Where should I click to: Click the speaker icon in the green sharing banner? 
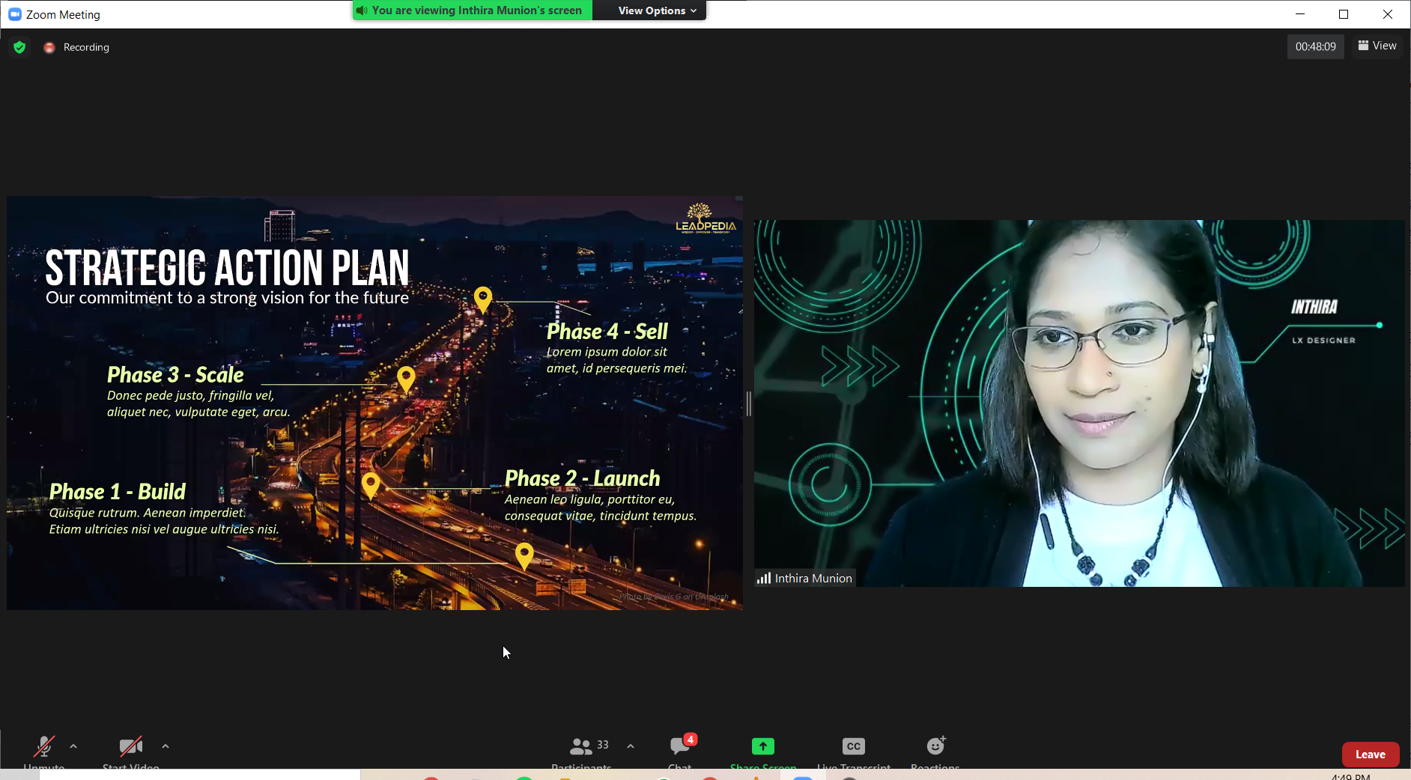point(362,10)
